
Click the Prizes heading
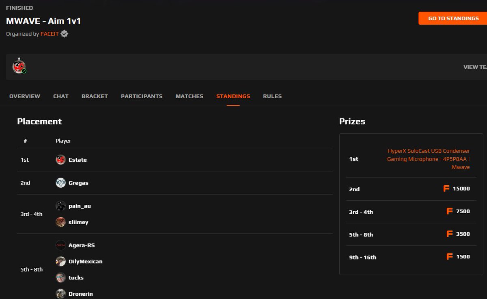pos(352,121)
